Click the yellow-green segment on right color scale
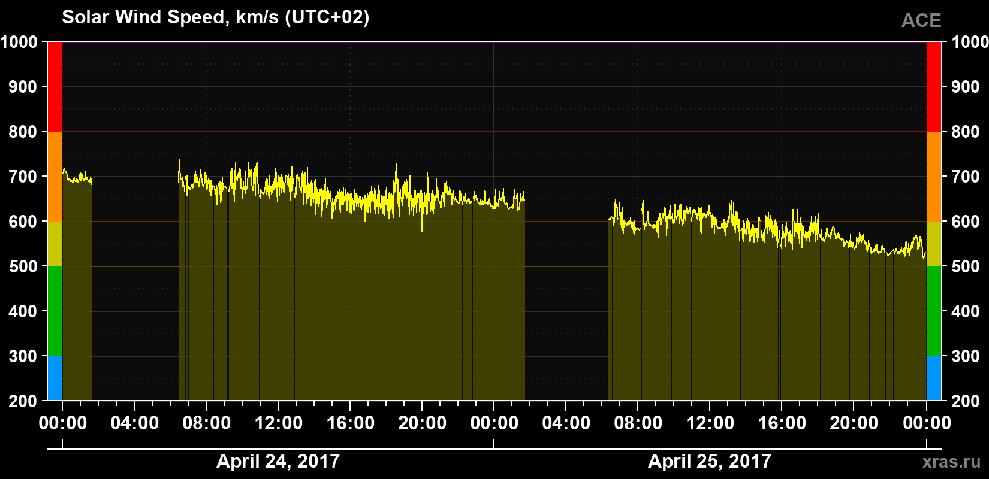The image size is (989, 479). click(934, 244)
